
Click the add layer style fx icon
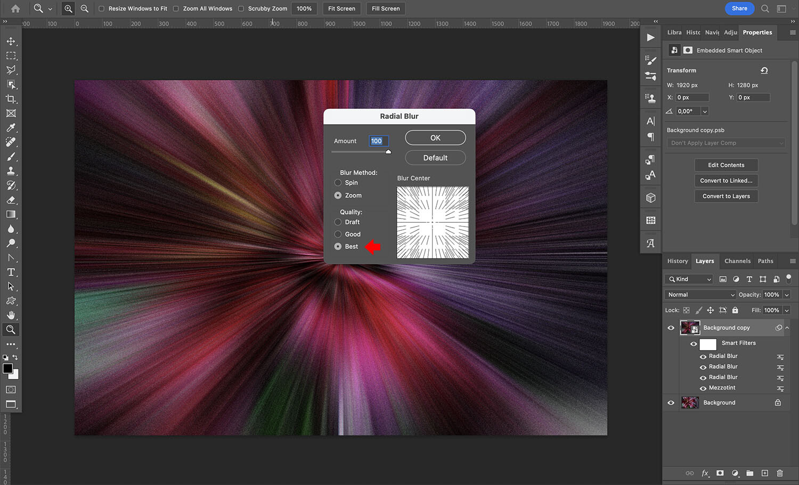[x=705, y=473]
